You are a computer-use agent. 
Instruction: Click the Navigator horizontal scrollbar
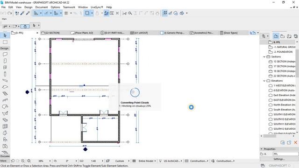click(270, 136)
